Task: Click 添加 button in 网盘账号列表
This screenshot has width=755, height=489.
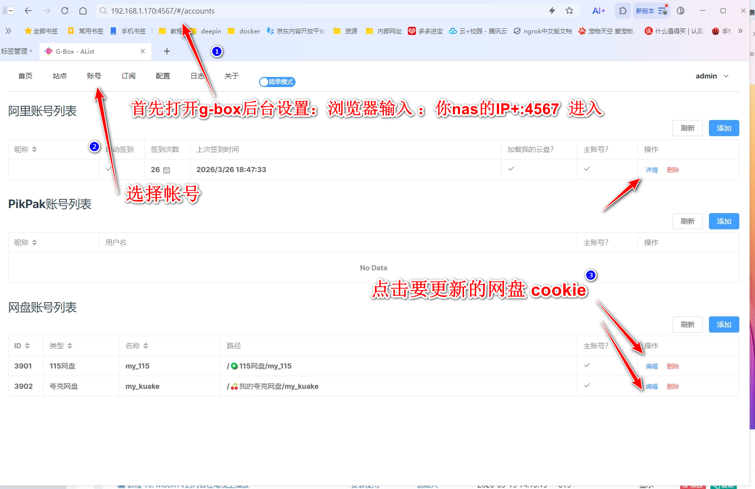Action: [x=724, y=324]
